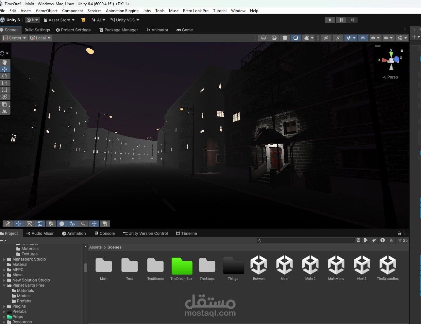The width and height of the screenshot is (421, 324).
Task: Switch to the Console tab
Action: click(x=105, y=233)
